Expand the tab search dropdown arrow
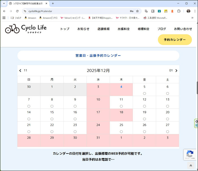 pyautogui.click(x=4, y=3)
